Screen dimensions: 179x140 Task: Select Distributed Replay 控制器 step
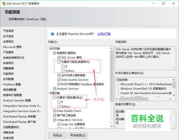click(x=19, y=116)
